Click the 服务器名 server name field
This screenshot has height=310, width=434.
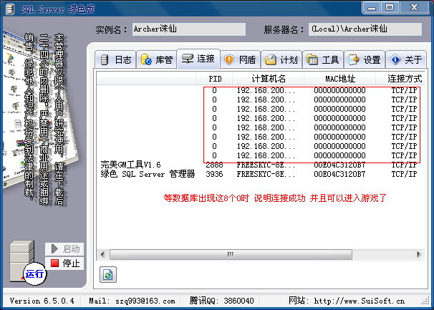pyautogui.click(x=367, y=29)
